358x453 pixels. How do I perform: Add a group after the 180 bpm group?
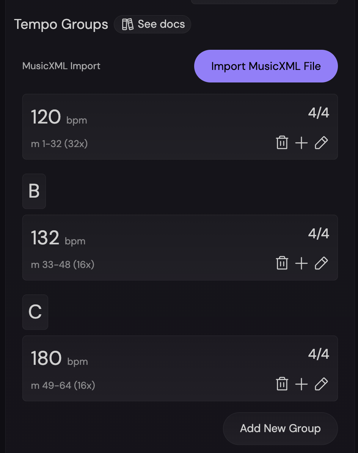tap(301, 384)
